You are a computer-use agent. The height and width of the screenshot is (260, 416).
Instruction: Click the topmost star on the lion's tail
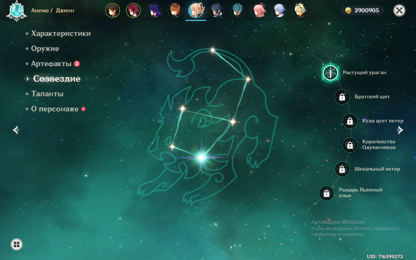tap(213, 50)
